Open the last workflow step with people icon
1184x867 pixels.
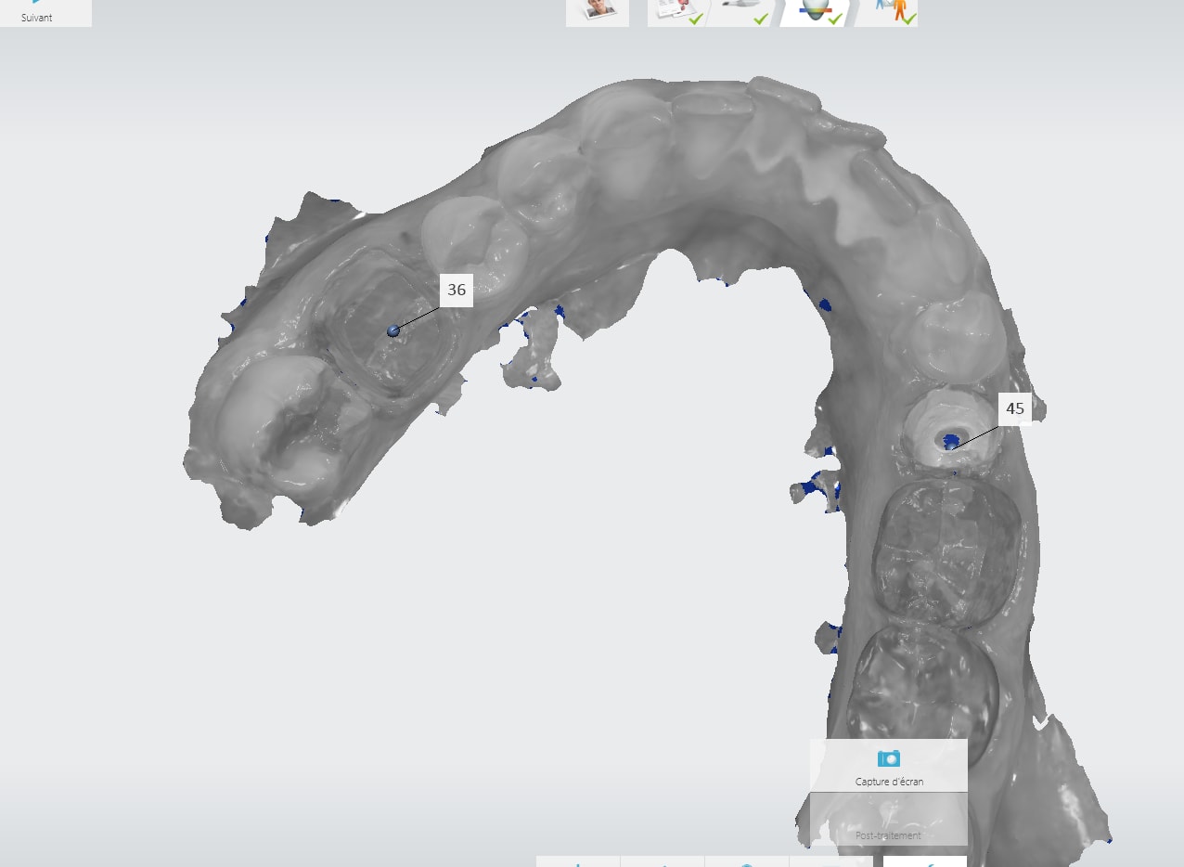tap(888, 11)
